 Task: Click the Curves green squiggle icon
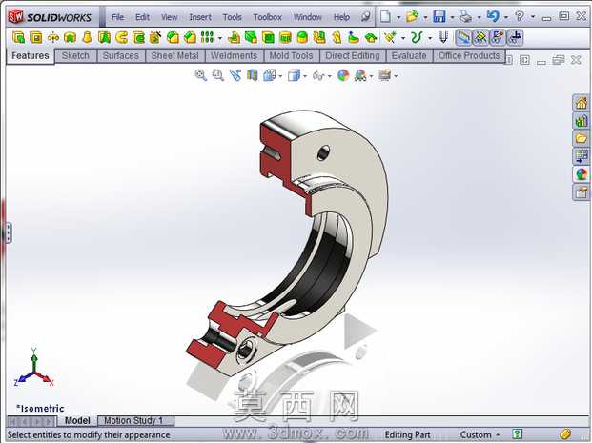(x=417, y=38)
